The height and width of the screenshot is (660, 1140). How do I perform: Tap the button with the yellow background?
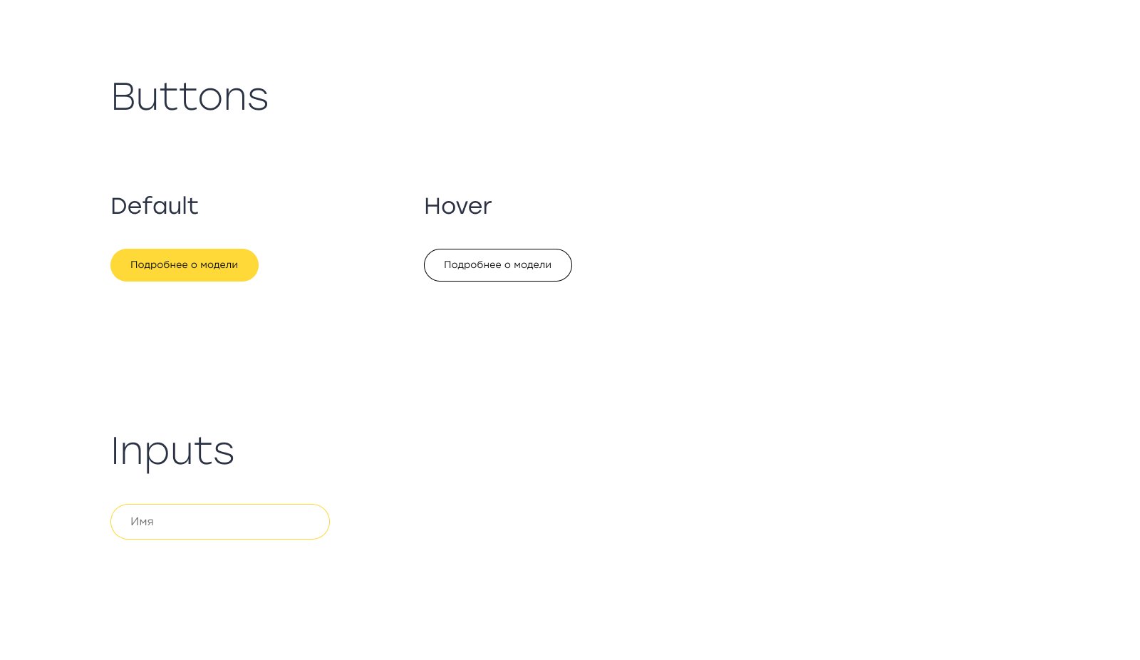coord(184,265)
